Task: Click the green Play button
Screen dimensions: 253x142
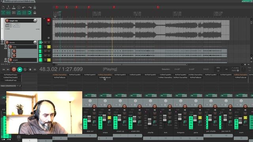Action: click(x=20, y=69)
